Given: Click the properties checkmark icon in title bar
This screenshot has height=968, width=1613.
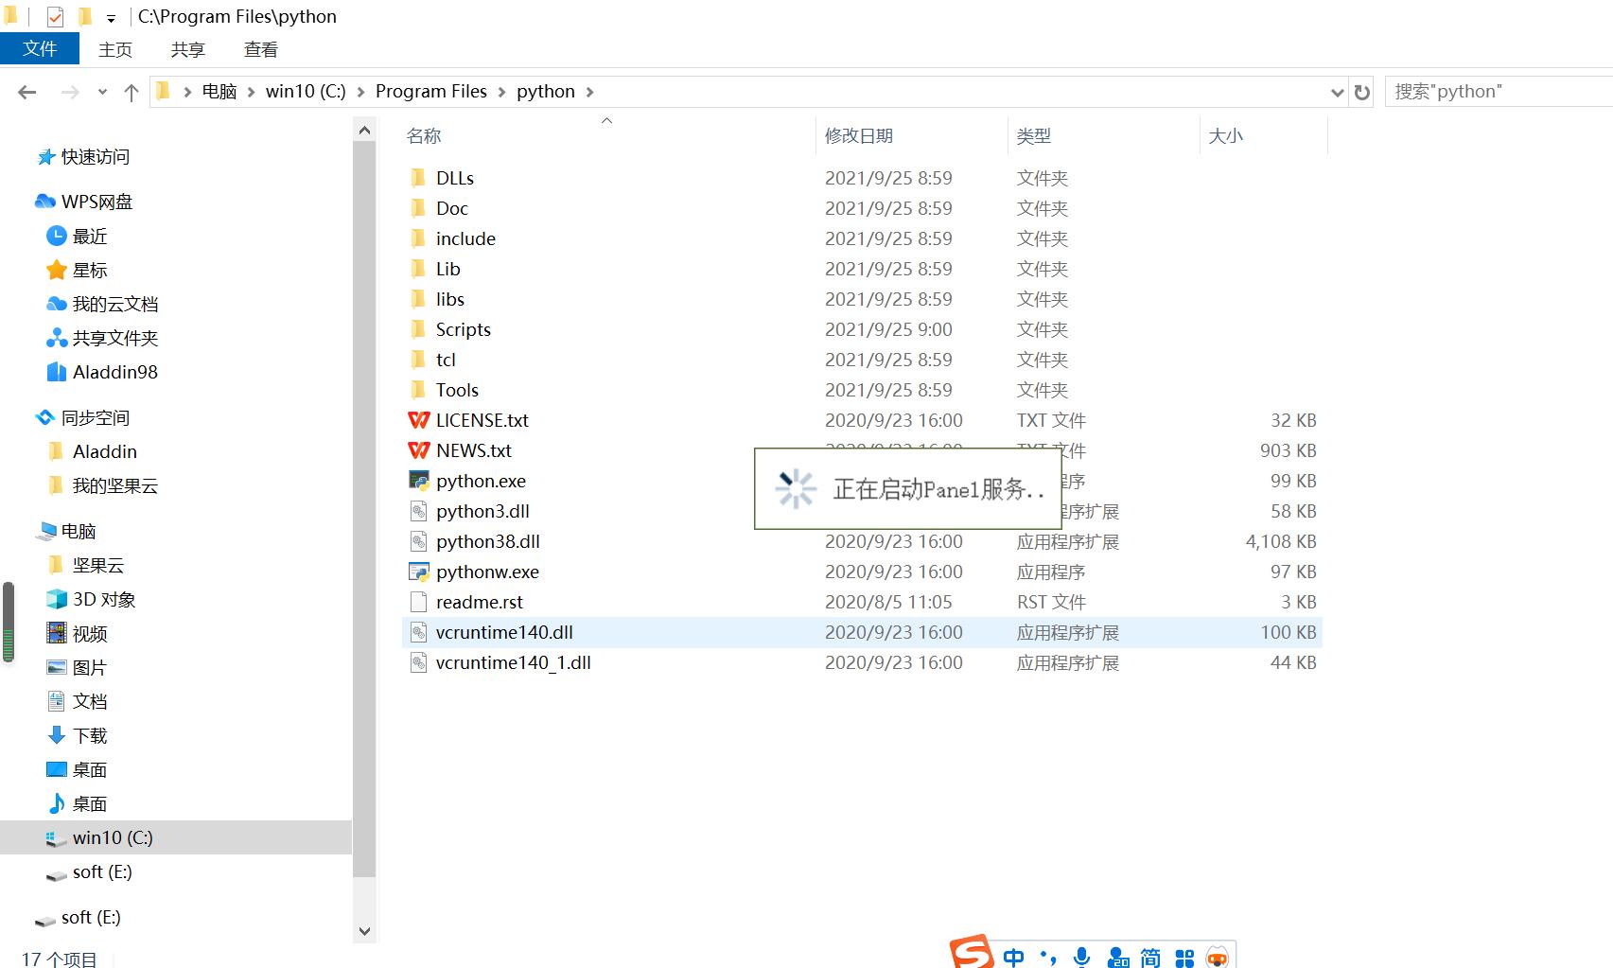Looking at the screenshot, I should coord(55,16).
